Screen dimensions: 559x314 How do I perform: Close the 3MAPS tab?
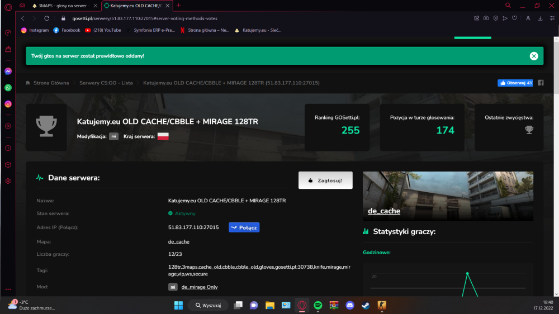click(x=95, y=6)
